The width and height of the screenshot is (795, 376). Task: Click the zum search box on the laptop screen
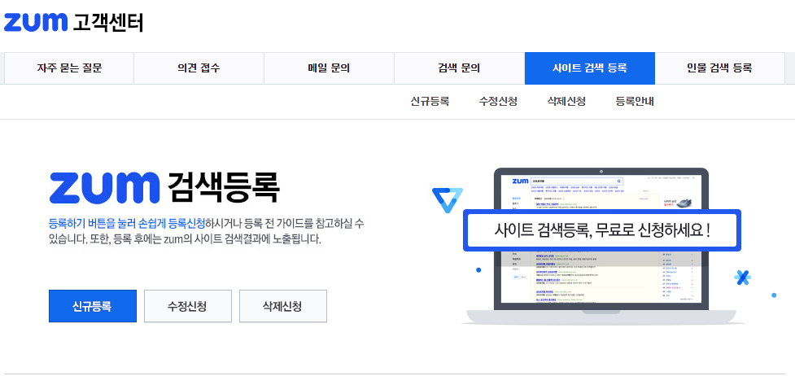[576, 181]
